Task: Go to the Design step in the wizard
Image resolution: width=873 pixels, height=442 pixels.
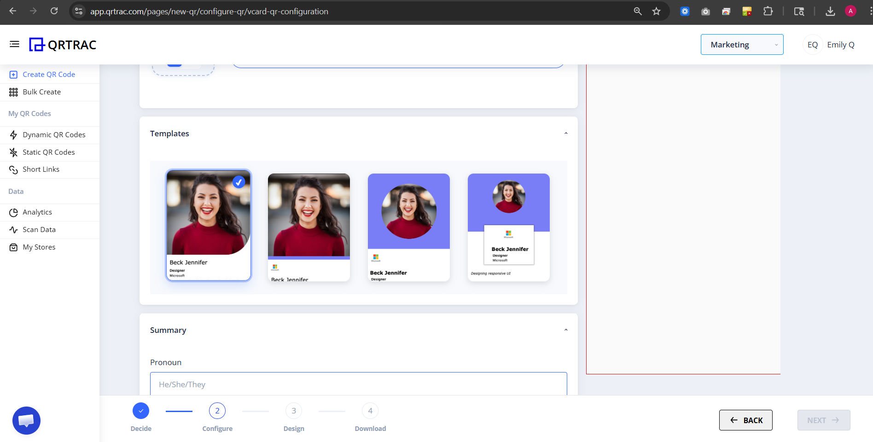Action: (293, 410)
